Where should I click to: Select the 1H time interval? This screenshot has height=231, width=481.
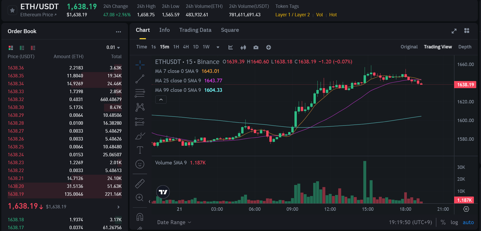point(176,47)
